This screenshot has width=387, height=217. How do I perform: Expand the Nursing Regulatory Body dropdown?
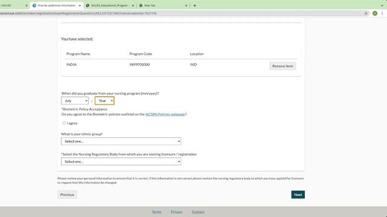click(x=121, y=162)
